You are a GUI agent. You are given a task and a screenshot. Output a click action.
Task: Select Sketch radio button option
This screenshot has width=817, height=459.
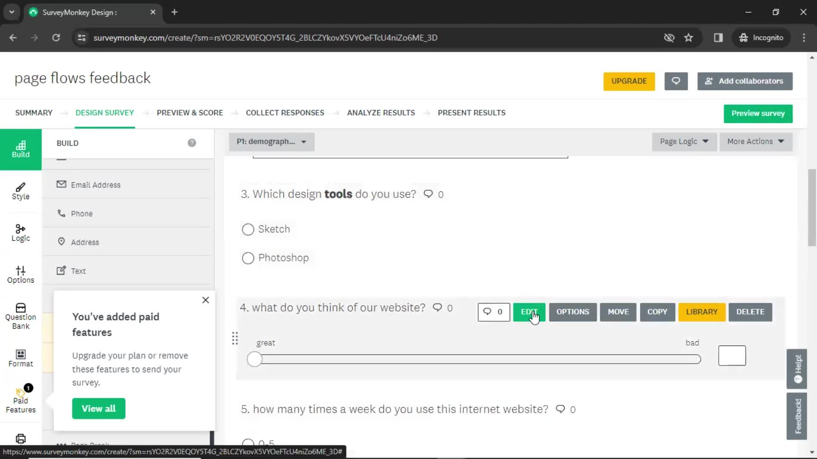click(248, 229)
